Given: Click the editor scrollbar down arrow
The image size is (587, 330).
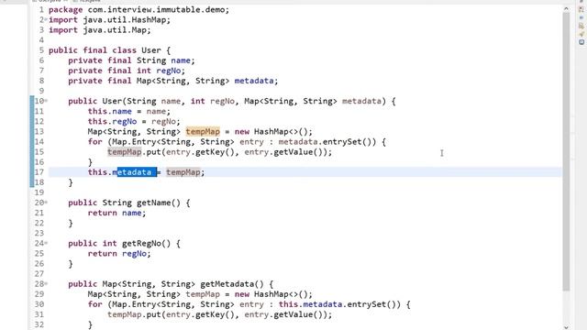Looking at the screenshot, I should (566, 327).
